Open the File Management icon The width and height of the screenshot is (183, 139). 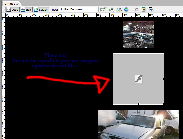[119, 10]
